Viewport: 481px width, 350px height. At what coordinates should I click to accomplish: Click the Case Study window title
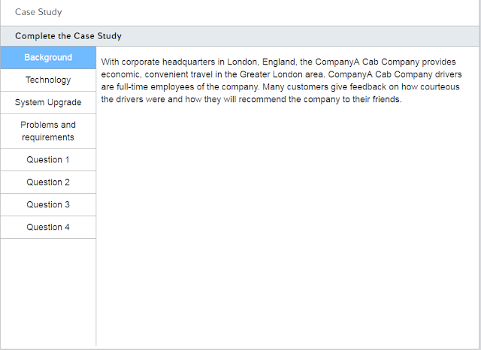[x=38, y=12]
